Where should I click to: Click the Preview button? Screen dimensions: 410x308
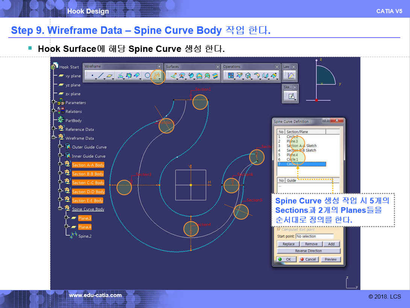click(x=330, y=259)
